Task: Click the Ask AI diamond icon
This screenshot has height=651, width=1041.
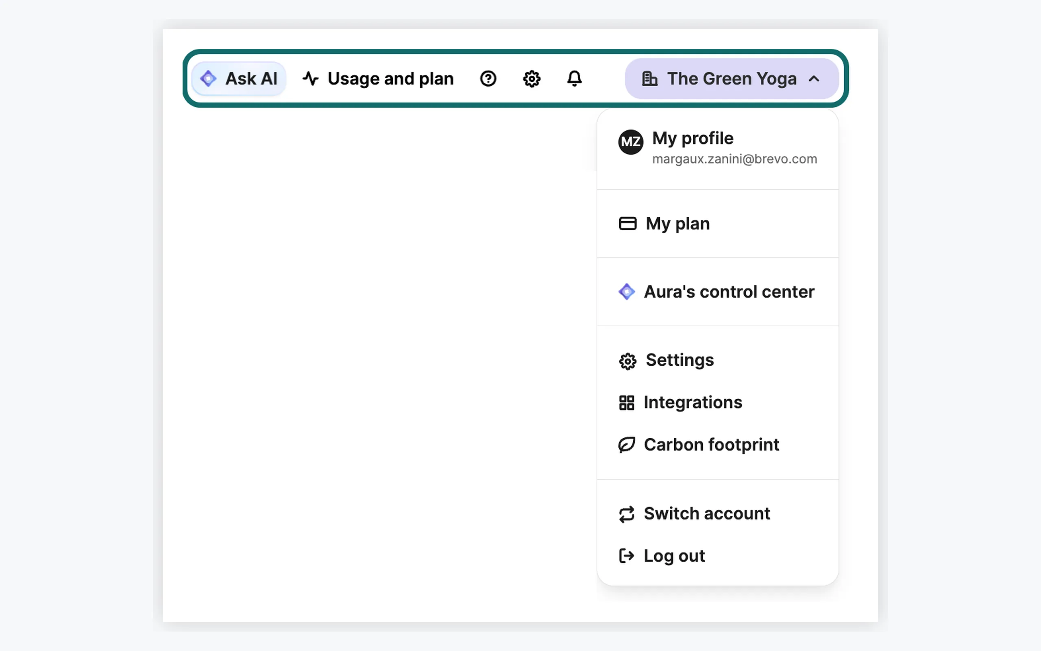Action: [x=208, y=79]
